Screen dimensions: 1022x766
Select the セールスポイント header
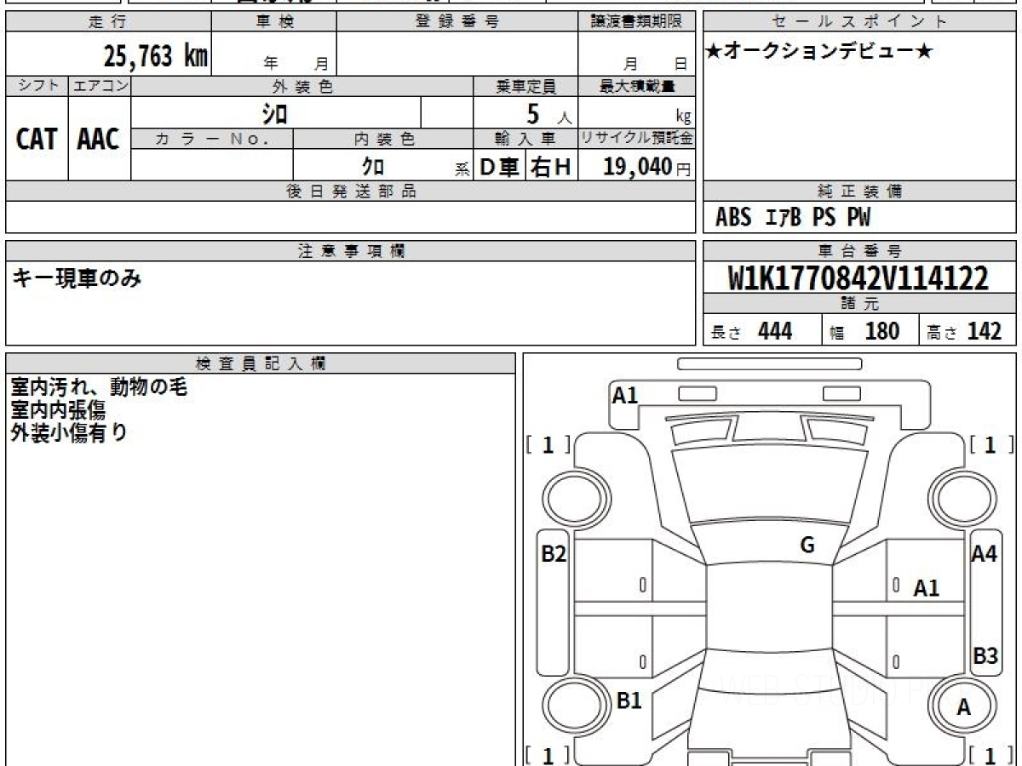pyautogui.click(x=860, y=22)
